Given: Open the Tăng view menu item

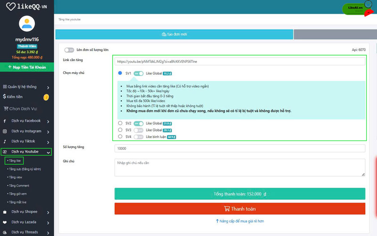Looking at the screenshot, I should (x=15, y=178).
